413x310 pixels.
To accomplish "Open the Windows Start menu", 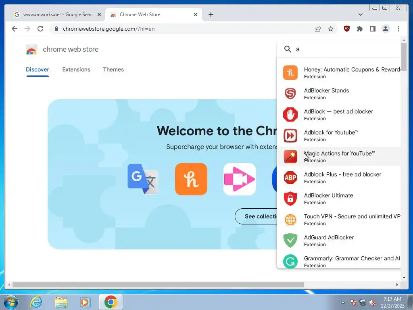I will 11,302.
